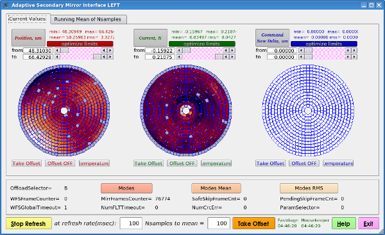The height and width of the screenshot is (235, 385).
Task: Click the pink Exit button
Action: (x=368, y=223)
